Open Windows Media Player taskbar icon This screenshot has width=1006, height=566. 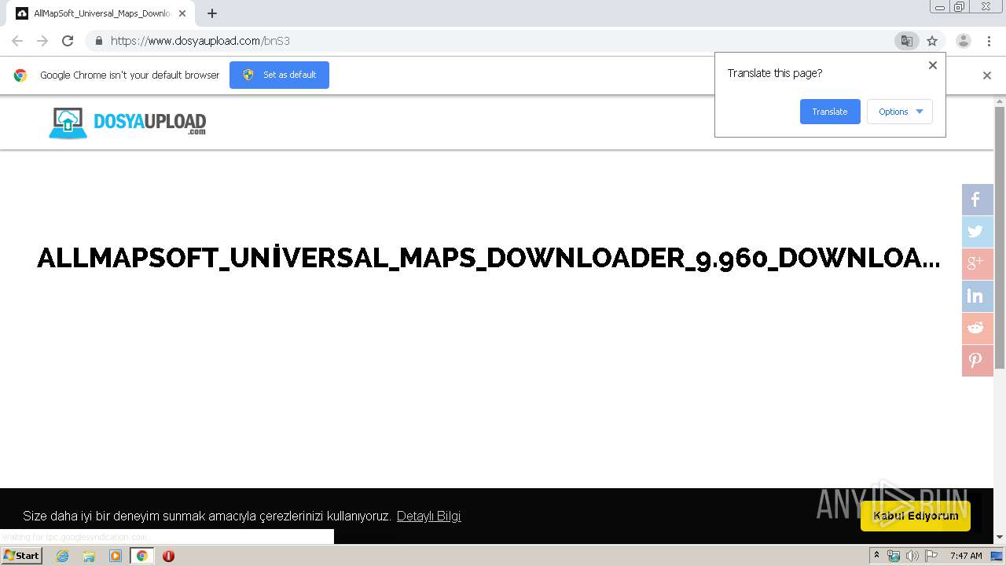[x=116, y=556]
